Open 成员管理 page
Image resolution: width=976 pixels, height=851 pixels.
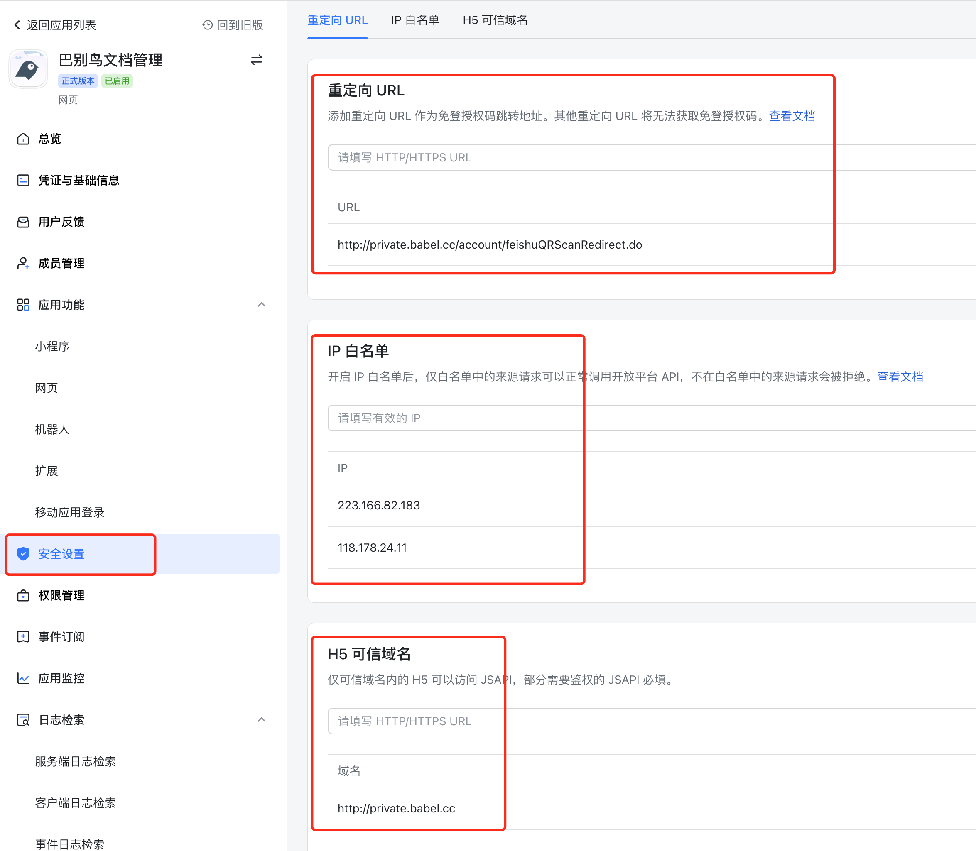pyautogui.click(x=61, y=263)
